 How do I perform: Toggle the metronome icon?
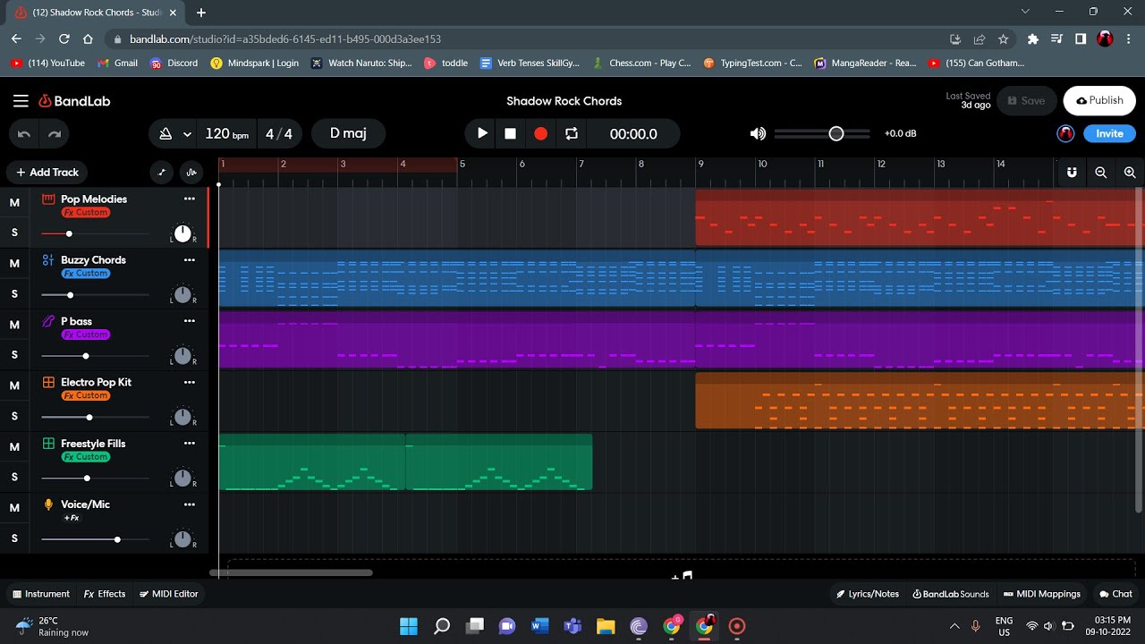[x=165, y=134]
